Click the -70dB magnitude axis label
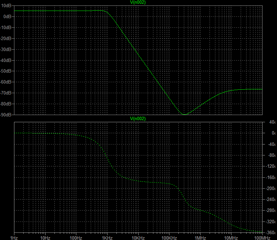277x240 pixels. pos(6,93)
